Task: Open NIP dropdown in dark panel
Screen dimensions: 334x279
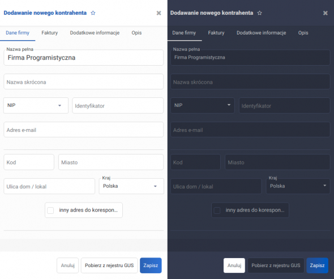Action: coord(202,105)
